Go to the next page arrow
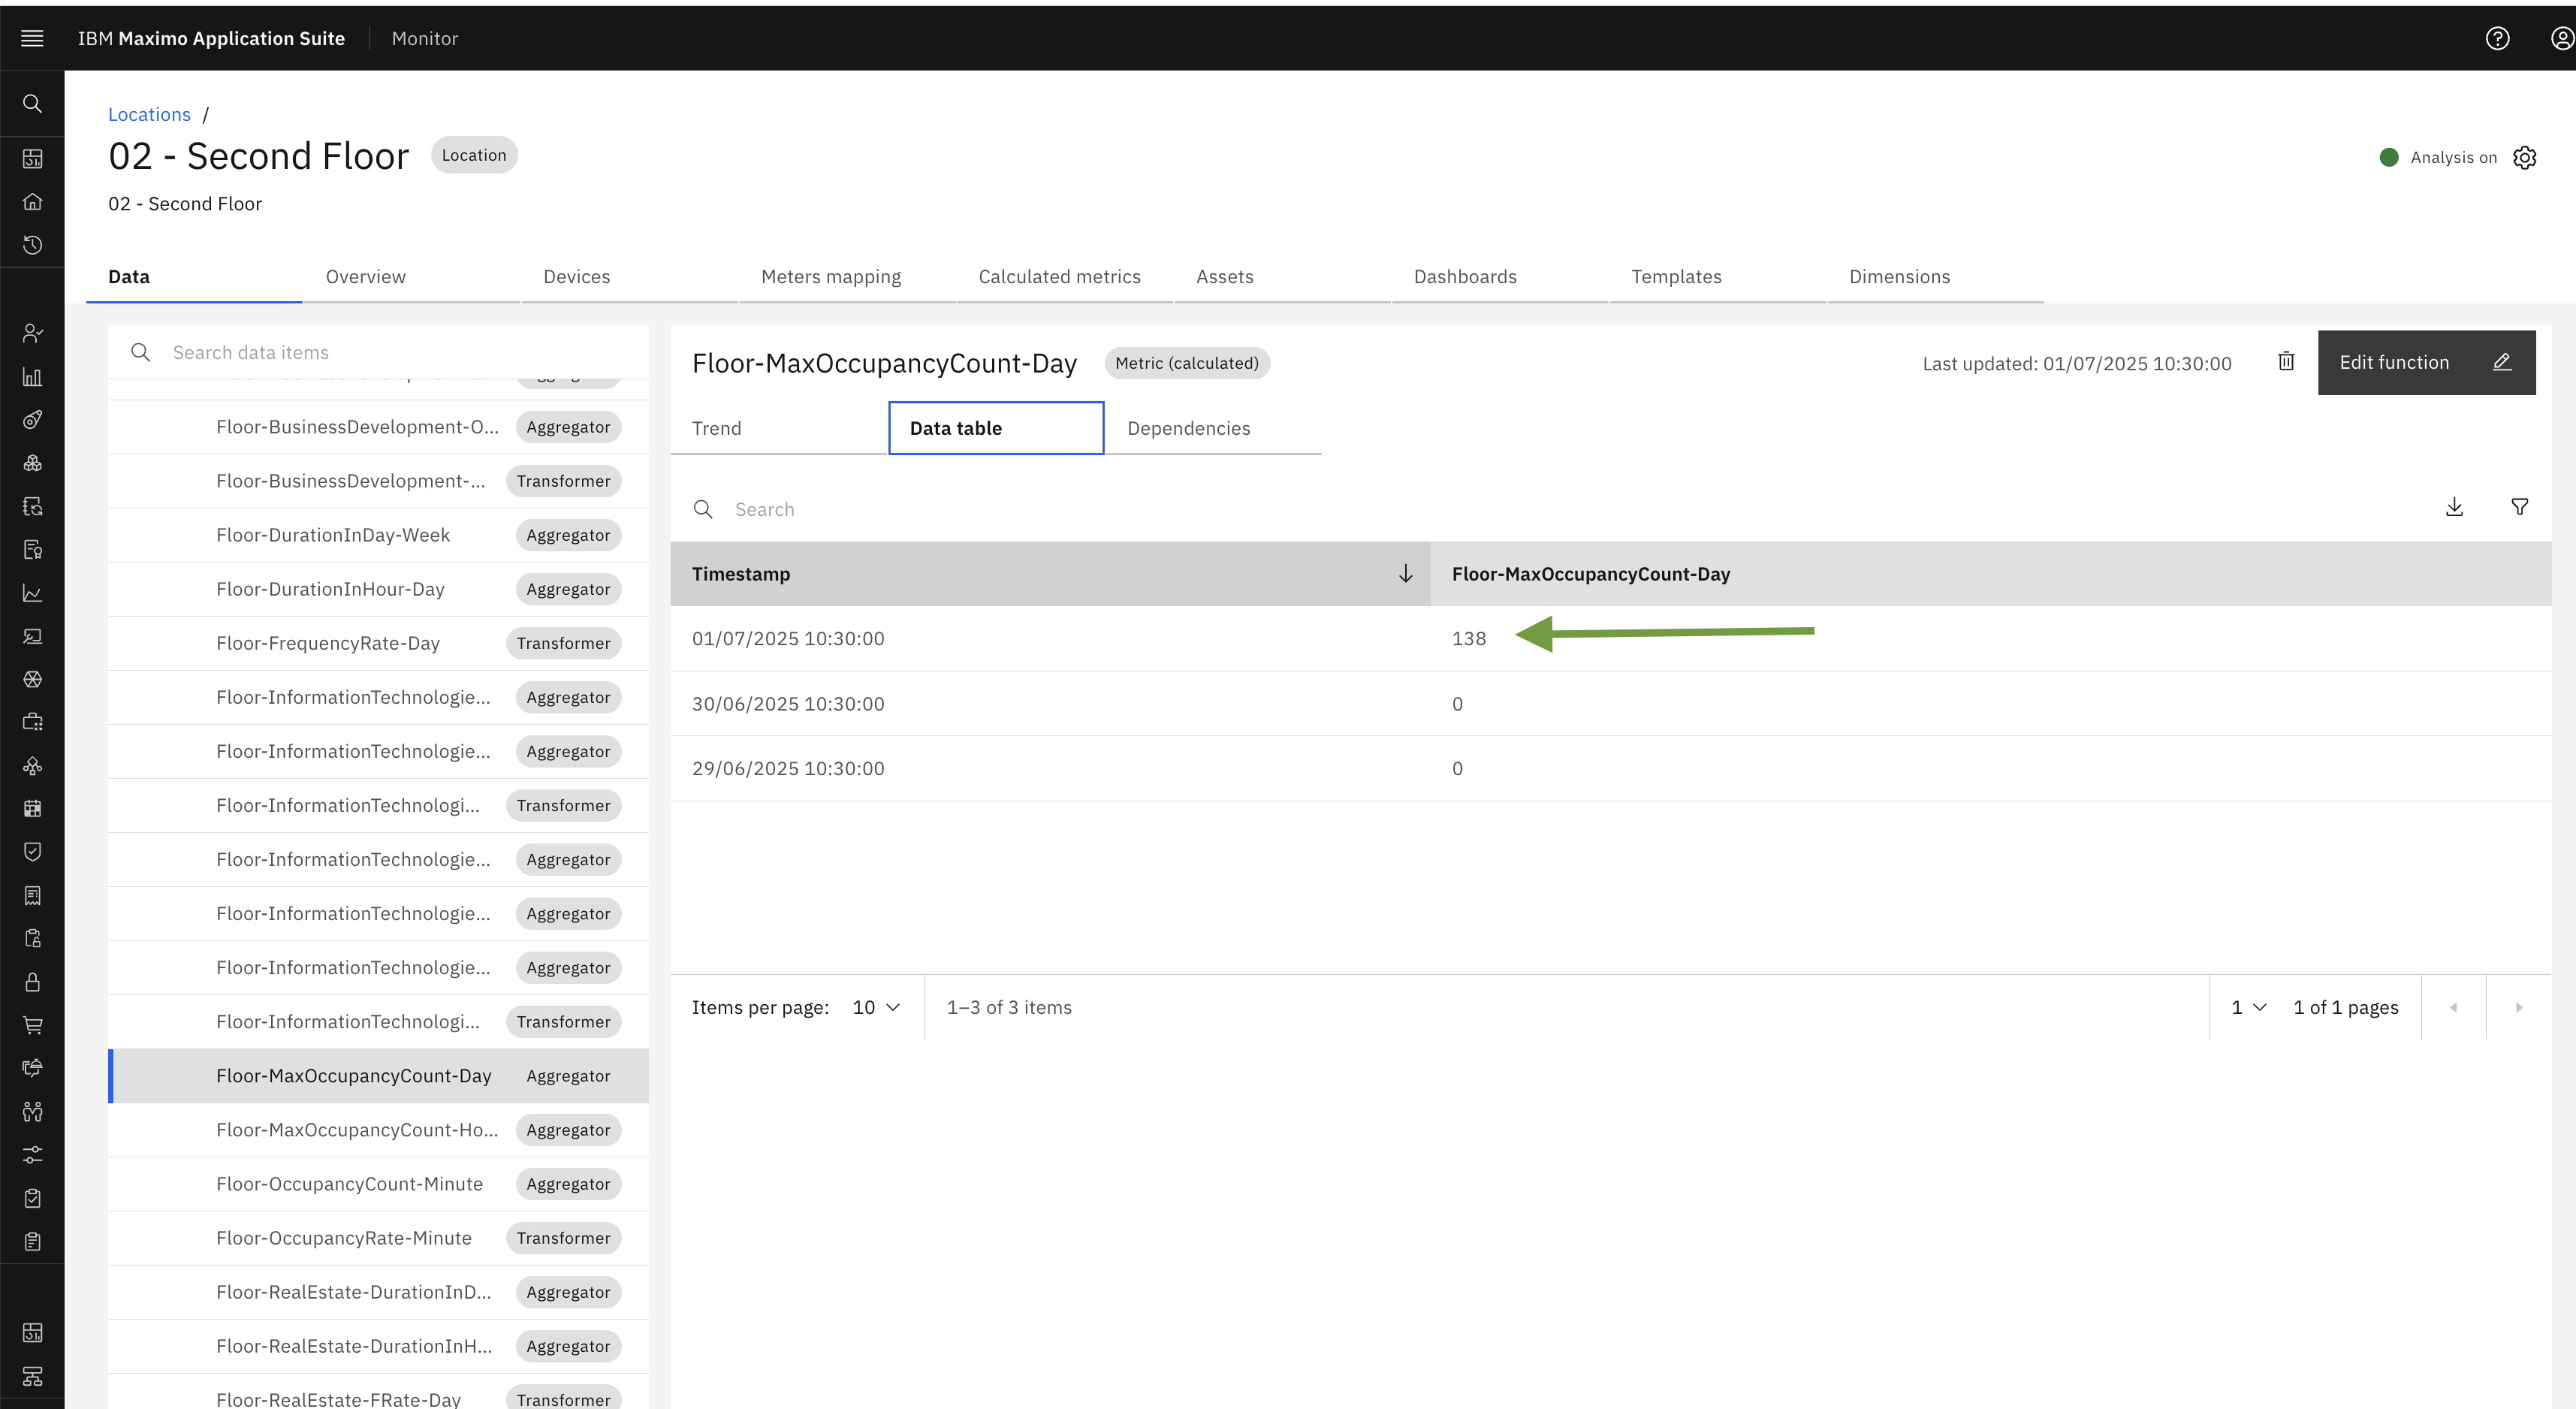 (2519, 1007)
